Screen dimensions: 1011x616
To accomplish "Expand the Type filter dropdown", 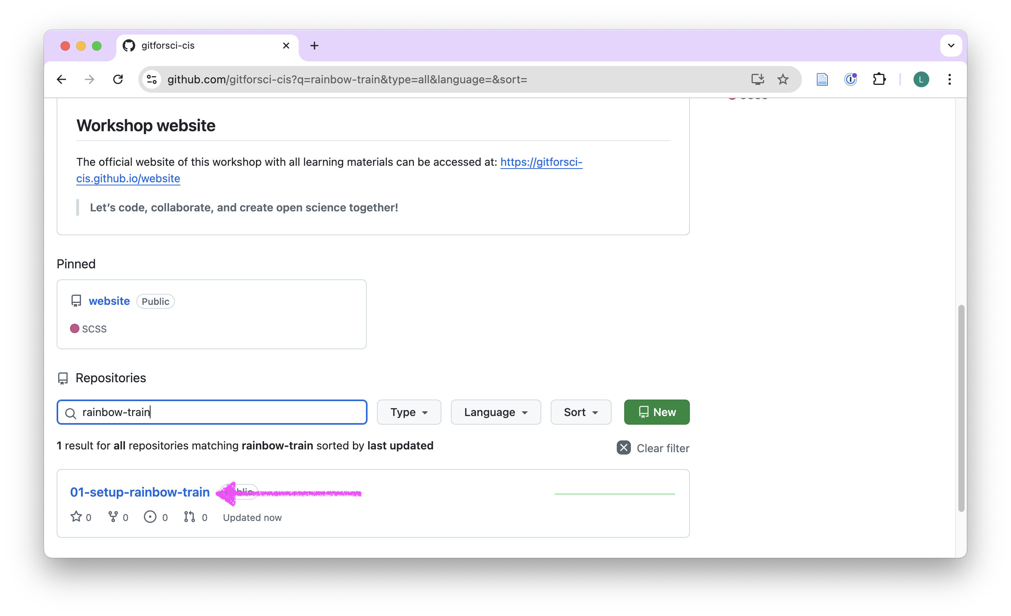I will (x=409, y=412).
